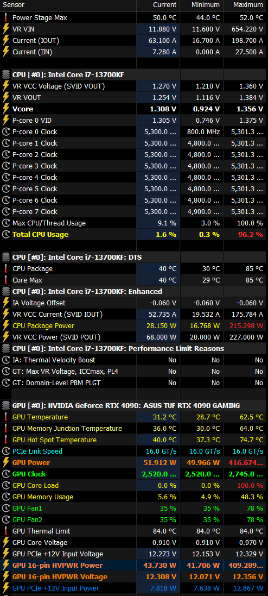Viewport: 268px width, 596px height.
Task: Click the thermometer icon beside CPU Package
Action: point(5,269)
